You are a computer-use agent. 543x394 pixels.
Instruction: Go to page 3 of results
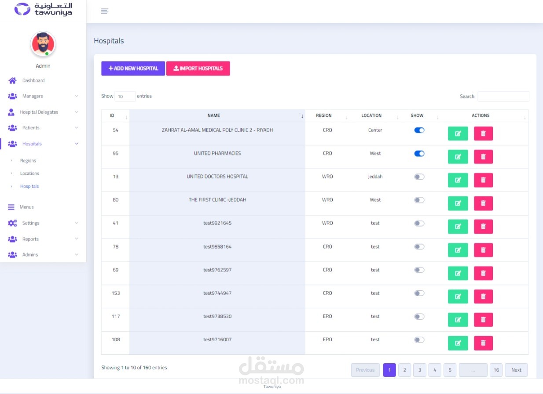[420, 370]
